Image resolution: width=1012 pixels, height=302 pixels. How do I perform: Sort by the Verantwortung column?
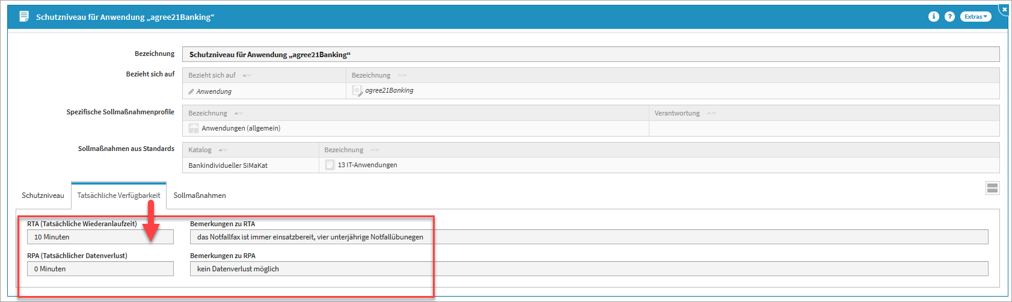711,114
